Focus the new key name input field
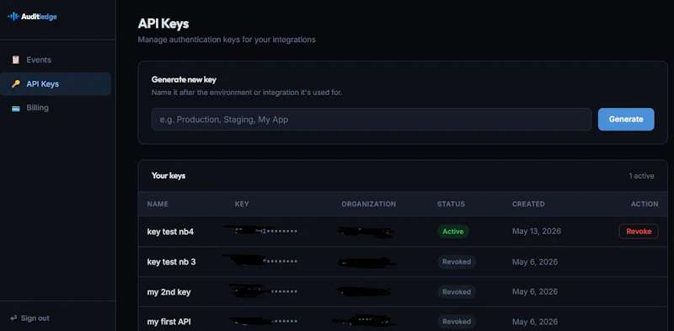This screenshot has width=674, height=331. [x=372, y=119]
